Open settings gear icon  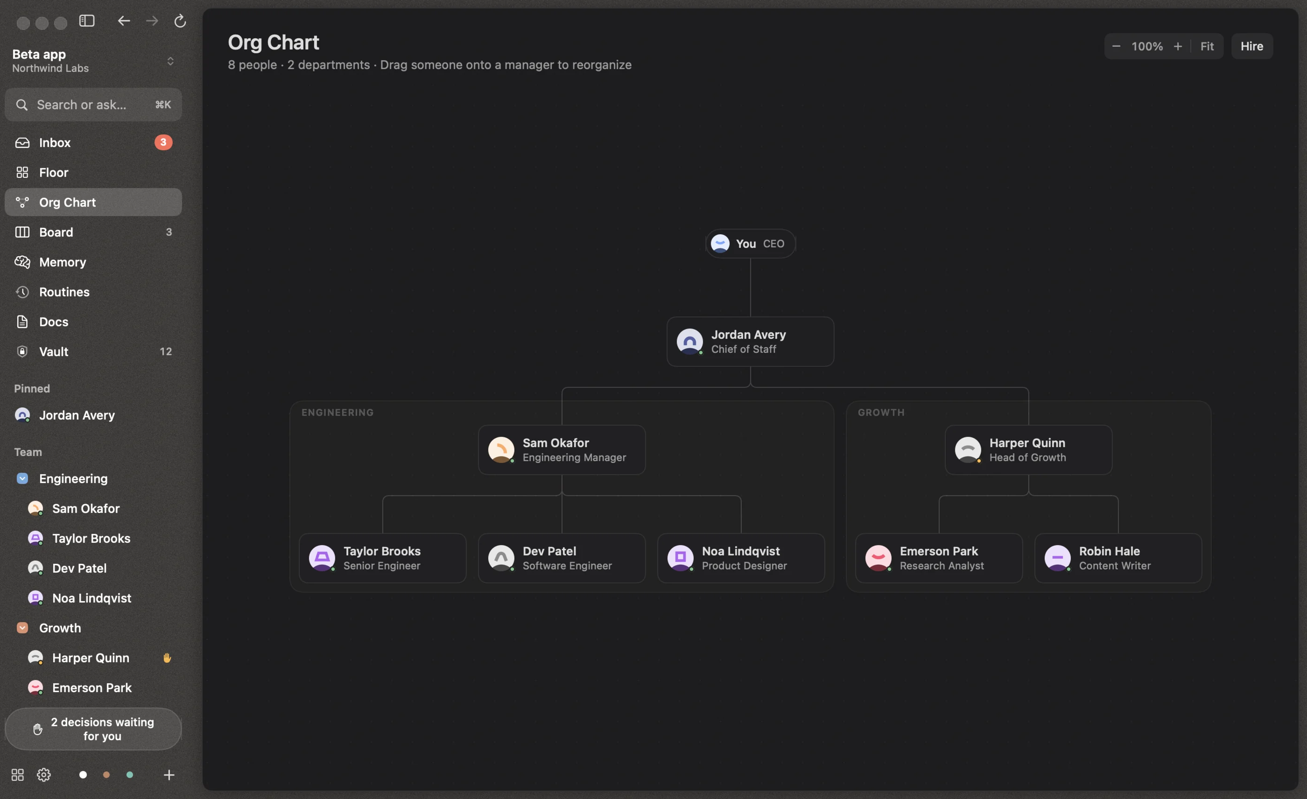pyautogui.click(x=44, y=775)
